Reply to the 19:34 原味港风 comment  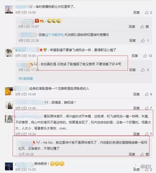136,134
